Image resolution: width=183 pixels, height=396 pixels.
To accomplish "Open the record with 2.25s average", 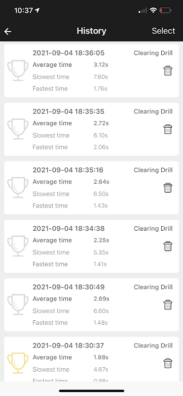I will [x=91, y=246].
